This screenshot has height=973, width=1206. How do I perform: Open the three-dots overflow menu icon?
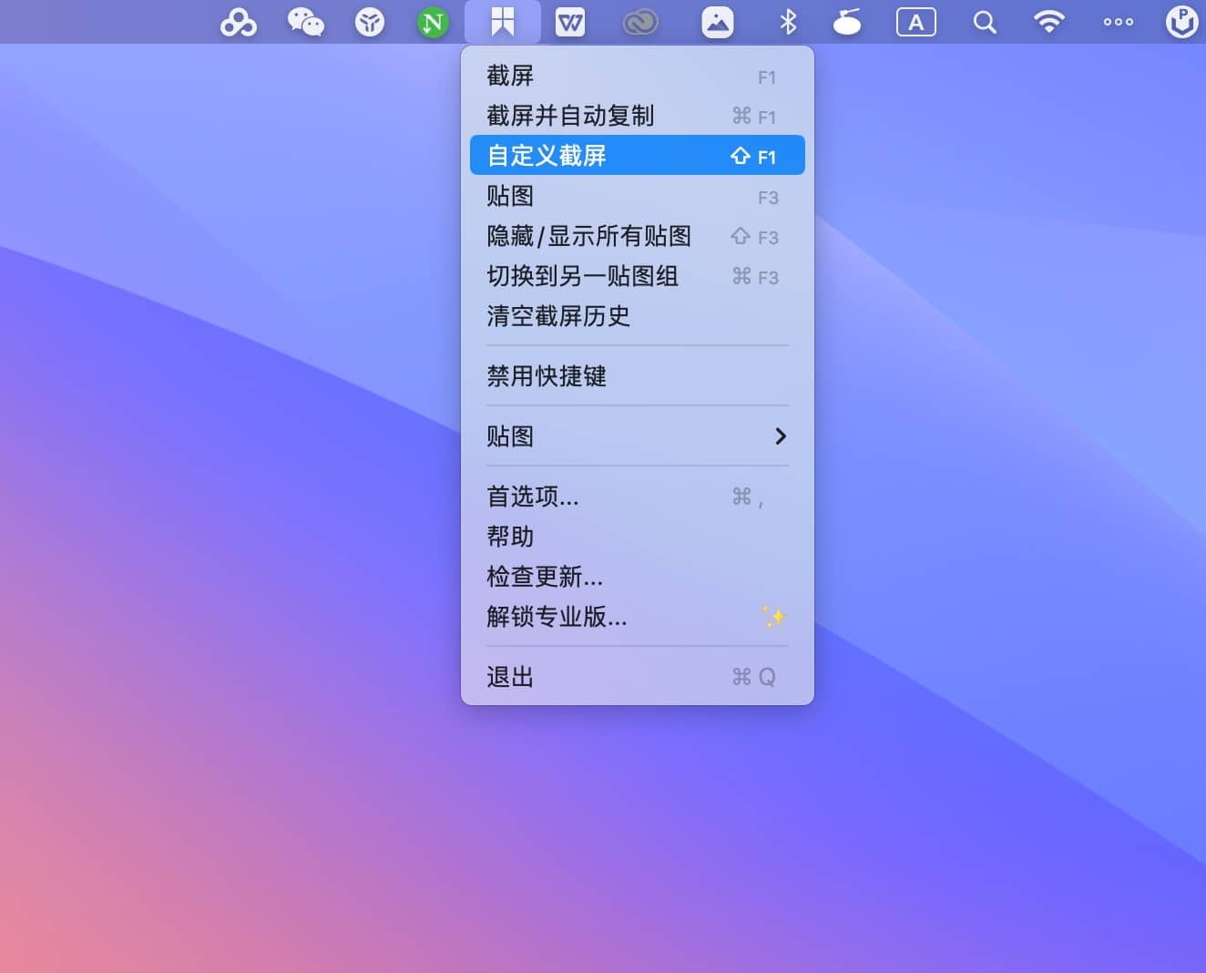(1118, 22)
